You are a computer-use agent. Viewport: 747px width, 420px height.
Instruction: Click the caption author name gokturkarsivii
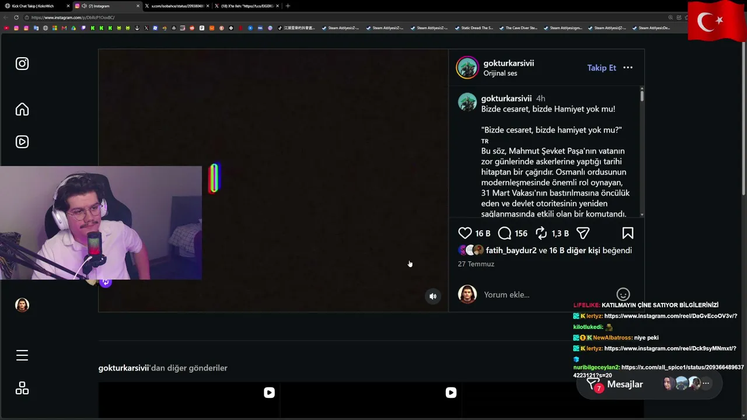click(x=506, y=99)
